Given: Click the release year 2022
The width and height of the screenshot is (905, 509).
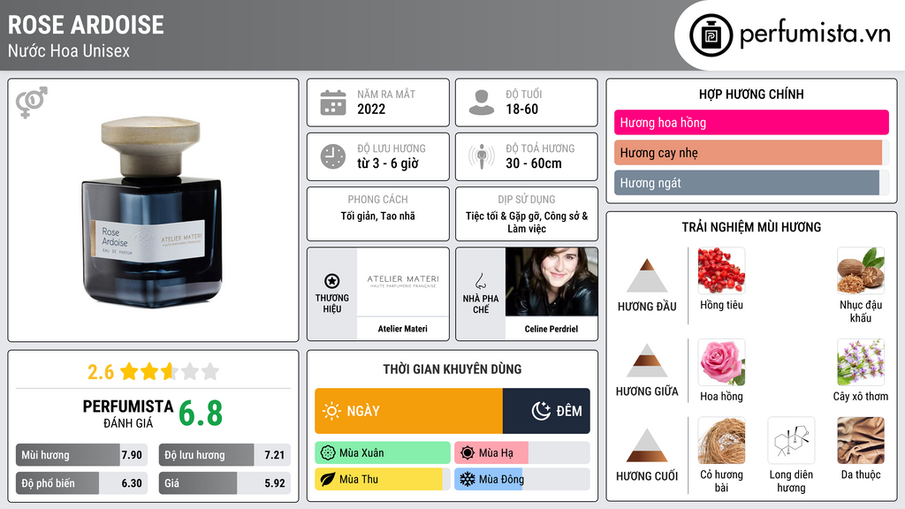Looking at the screenshot, I should pyautogui.click(x=371, y=109).
